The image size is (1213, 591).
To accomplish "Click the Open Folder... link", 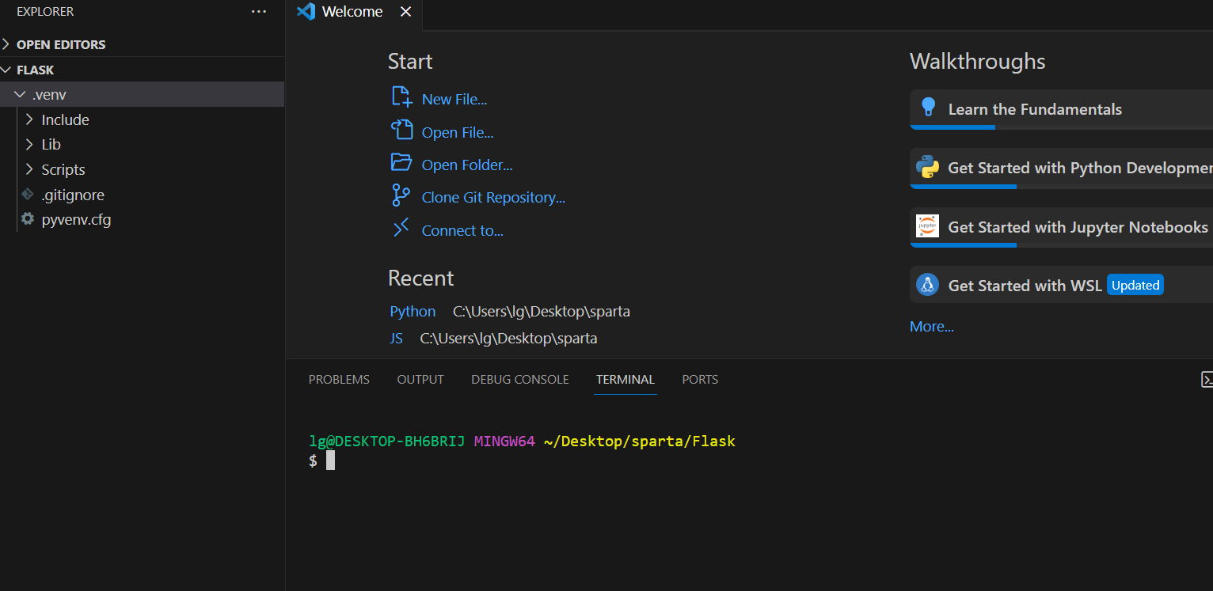I will (x=467, y=165).
